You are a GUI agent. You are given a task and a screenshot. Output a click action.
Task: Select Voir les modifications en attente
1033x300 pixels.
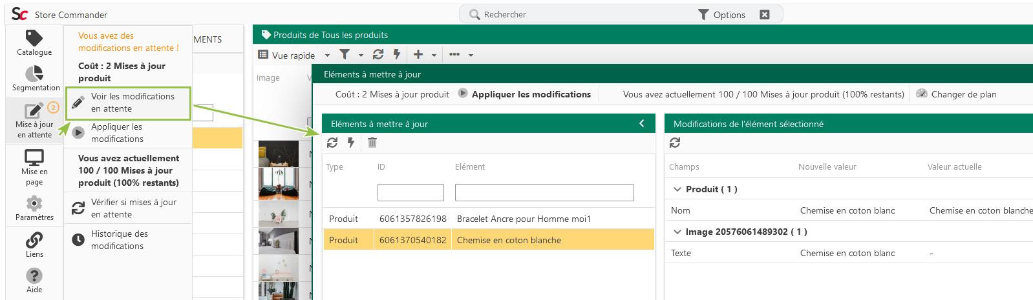pos(128,103)
